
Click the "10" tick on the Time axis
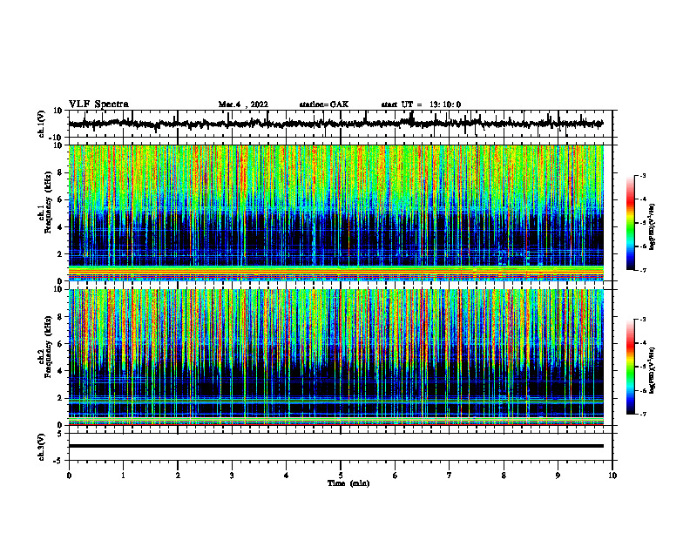coord(612,476)
